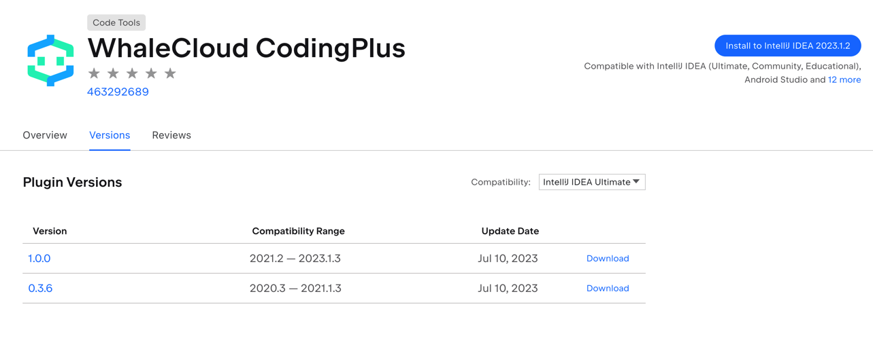The width and height of the screenshot is (873, 345).
Task: Open the Compatibility dropdown arrow
Action: click(x=636, y=182)
